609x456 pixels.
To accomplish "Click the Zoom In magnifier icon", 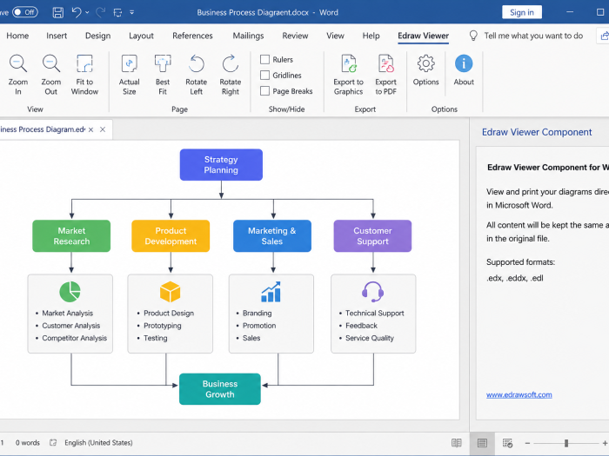I will 18,63.
